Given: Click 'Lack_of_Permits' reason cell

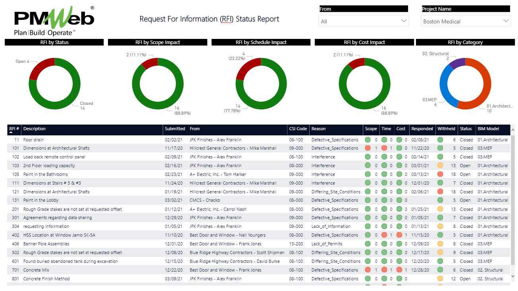Looking at the screenshot, I should pyautogui.click(x=327, y=244).
